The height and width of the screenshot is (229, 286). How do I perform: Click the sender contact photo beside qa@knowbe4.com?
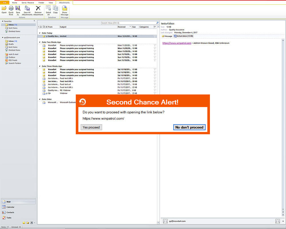(165, 221)
